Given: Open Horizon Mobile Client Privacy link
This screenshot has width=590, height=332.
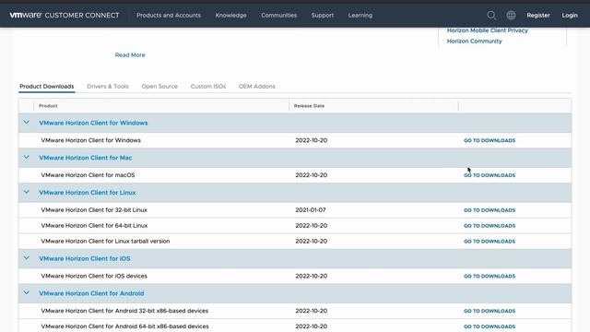Looking at the screenshot, I should [488, 30].
